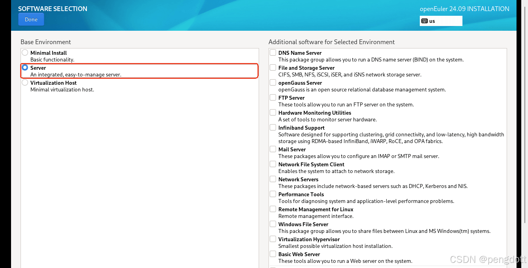
Task: Click the 'Minimal Install' label
Action: point(49,53)
